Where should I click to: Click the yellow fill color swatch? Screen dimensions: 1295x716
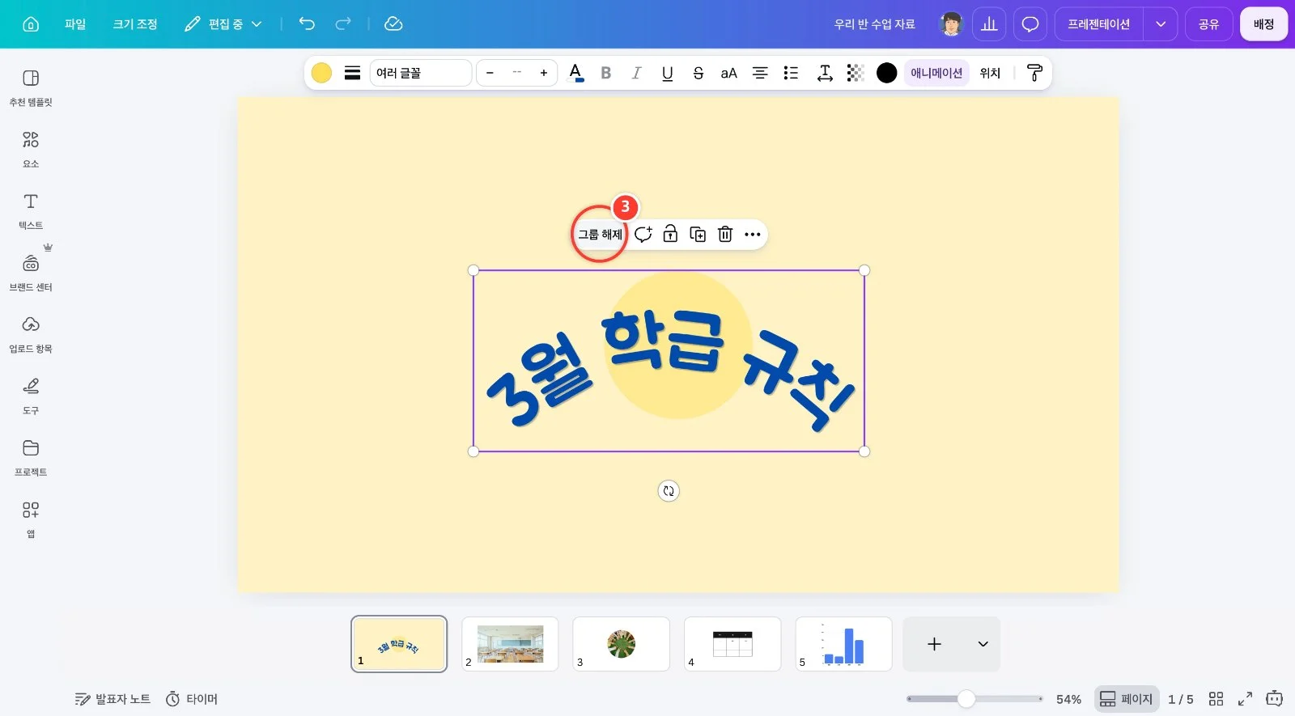[x=321, y=73]
